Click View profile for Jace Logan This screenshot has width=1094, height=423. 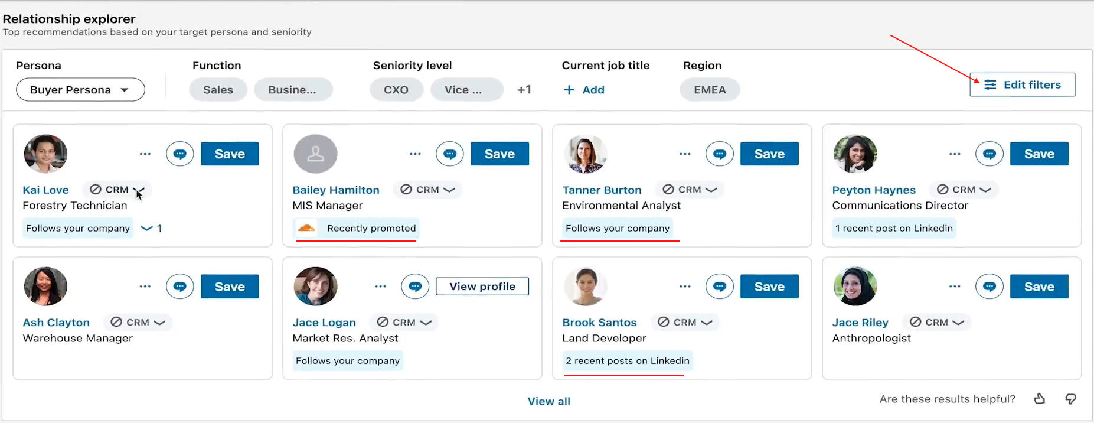(x=482, y=287)
